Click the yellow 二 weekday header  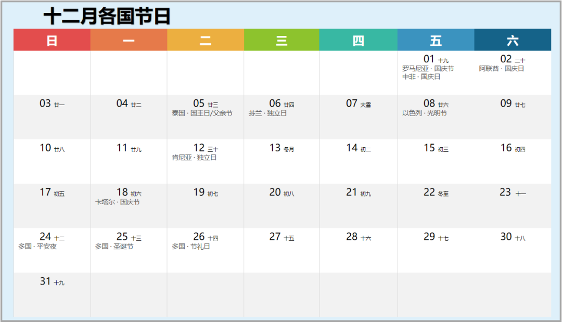206,40
